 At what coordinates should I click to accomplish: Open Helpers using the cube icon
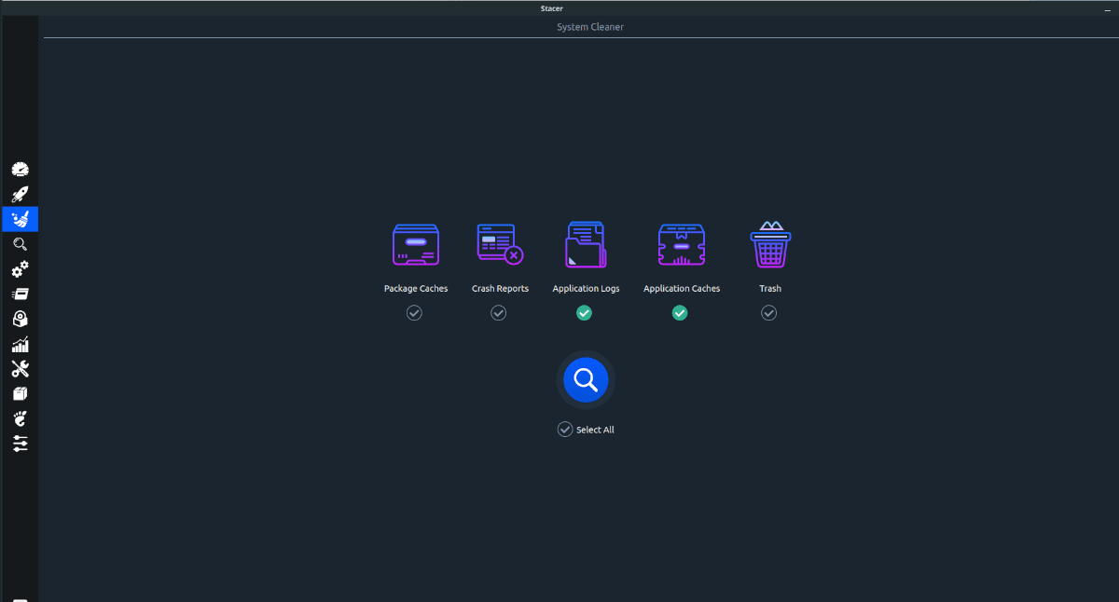[x=20, y=393]
